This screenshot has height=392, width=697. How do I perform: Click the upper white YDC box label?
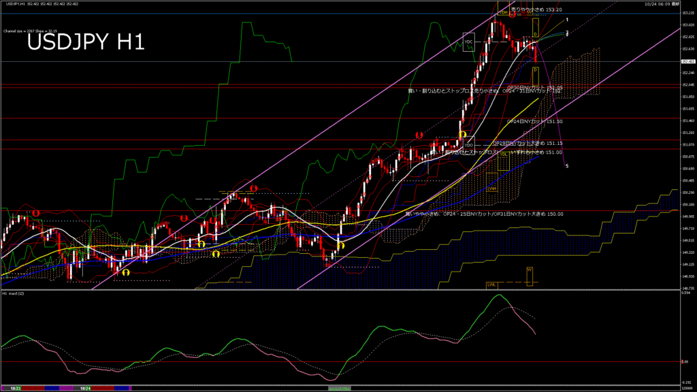[x=468, y=42]
